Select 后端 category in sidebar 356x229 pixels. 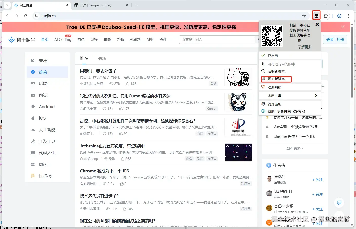(x=47, y=84)
